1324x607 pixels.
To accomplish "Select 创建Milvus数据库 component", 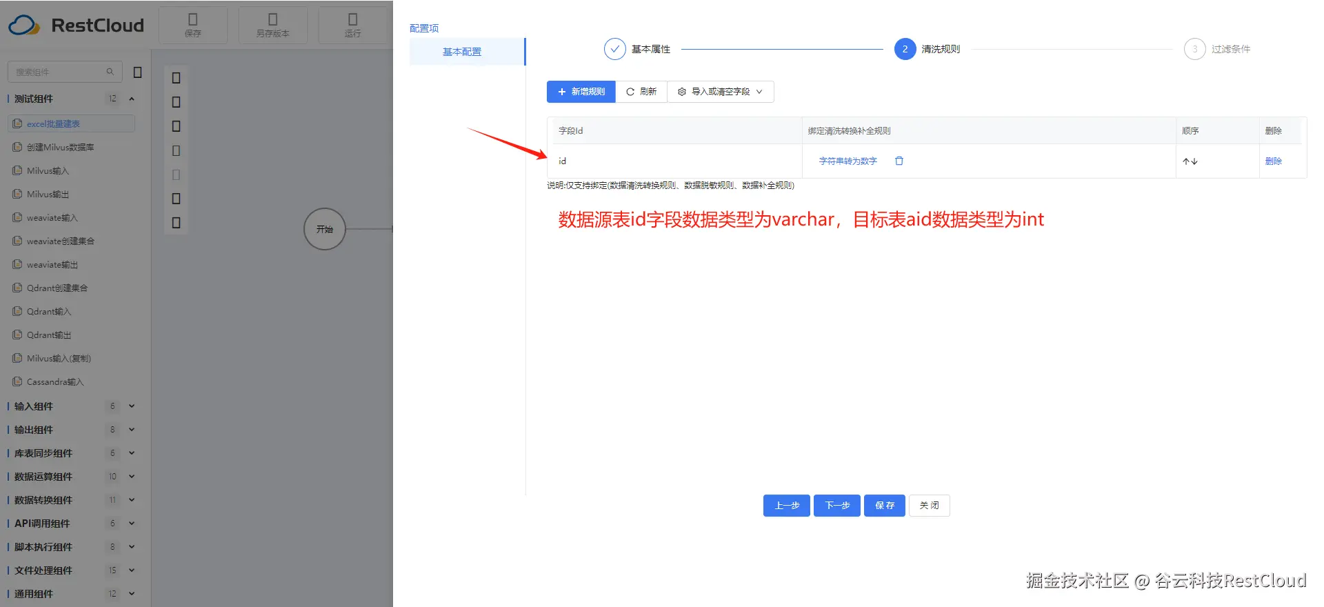I will (60, 147).
